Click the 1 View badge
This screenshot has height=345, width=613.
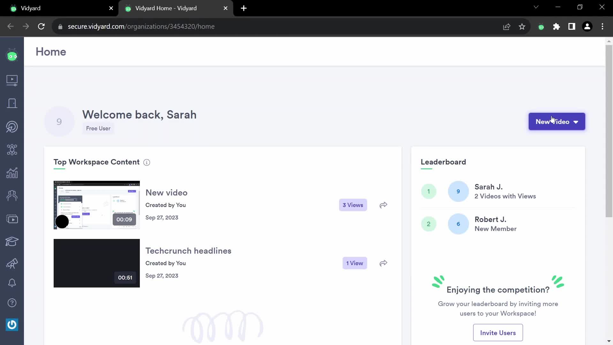[x=354, y=263]
